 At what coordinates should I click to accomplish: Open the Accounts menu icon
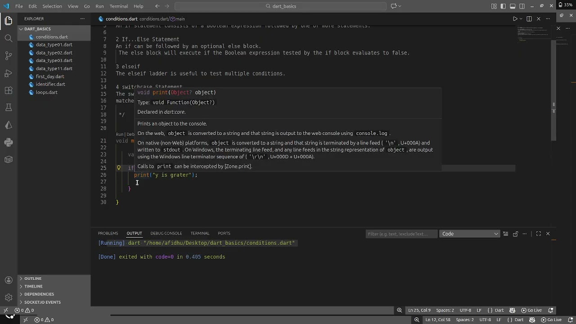9,280
